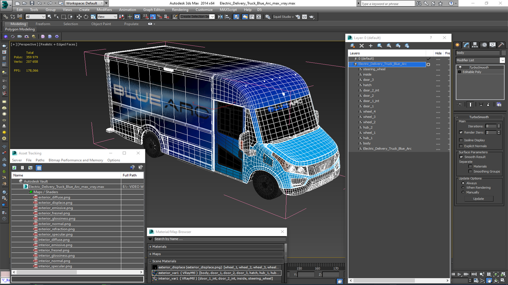Select the Manually update radio button
Screen dimensions: 508x285
point(463,192)
